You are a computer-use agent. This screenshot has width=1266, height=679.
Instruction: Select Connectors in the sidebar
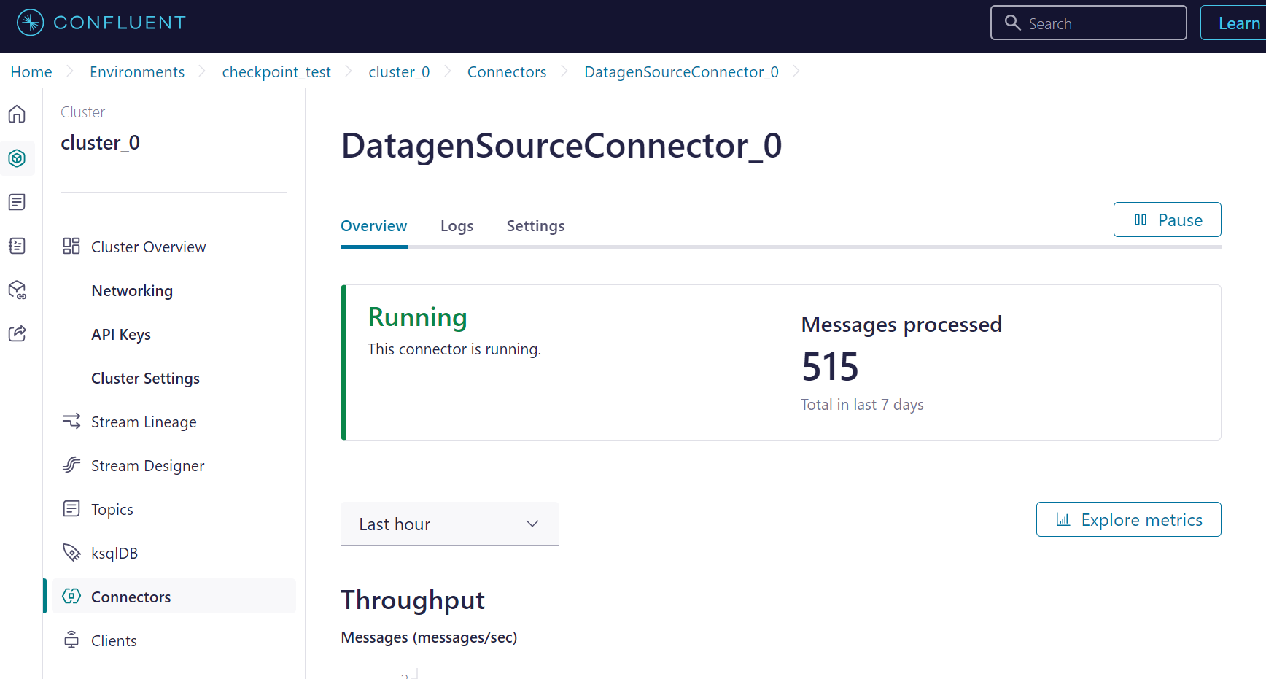(174, 597)
